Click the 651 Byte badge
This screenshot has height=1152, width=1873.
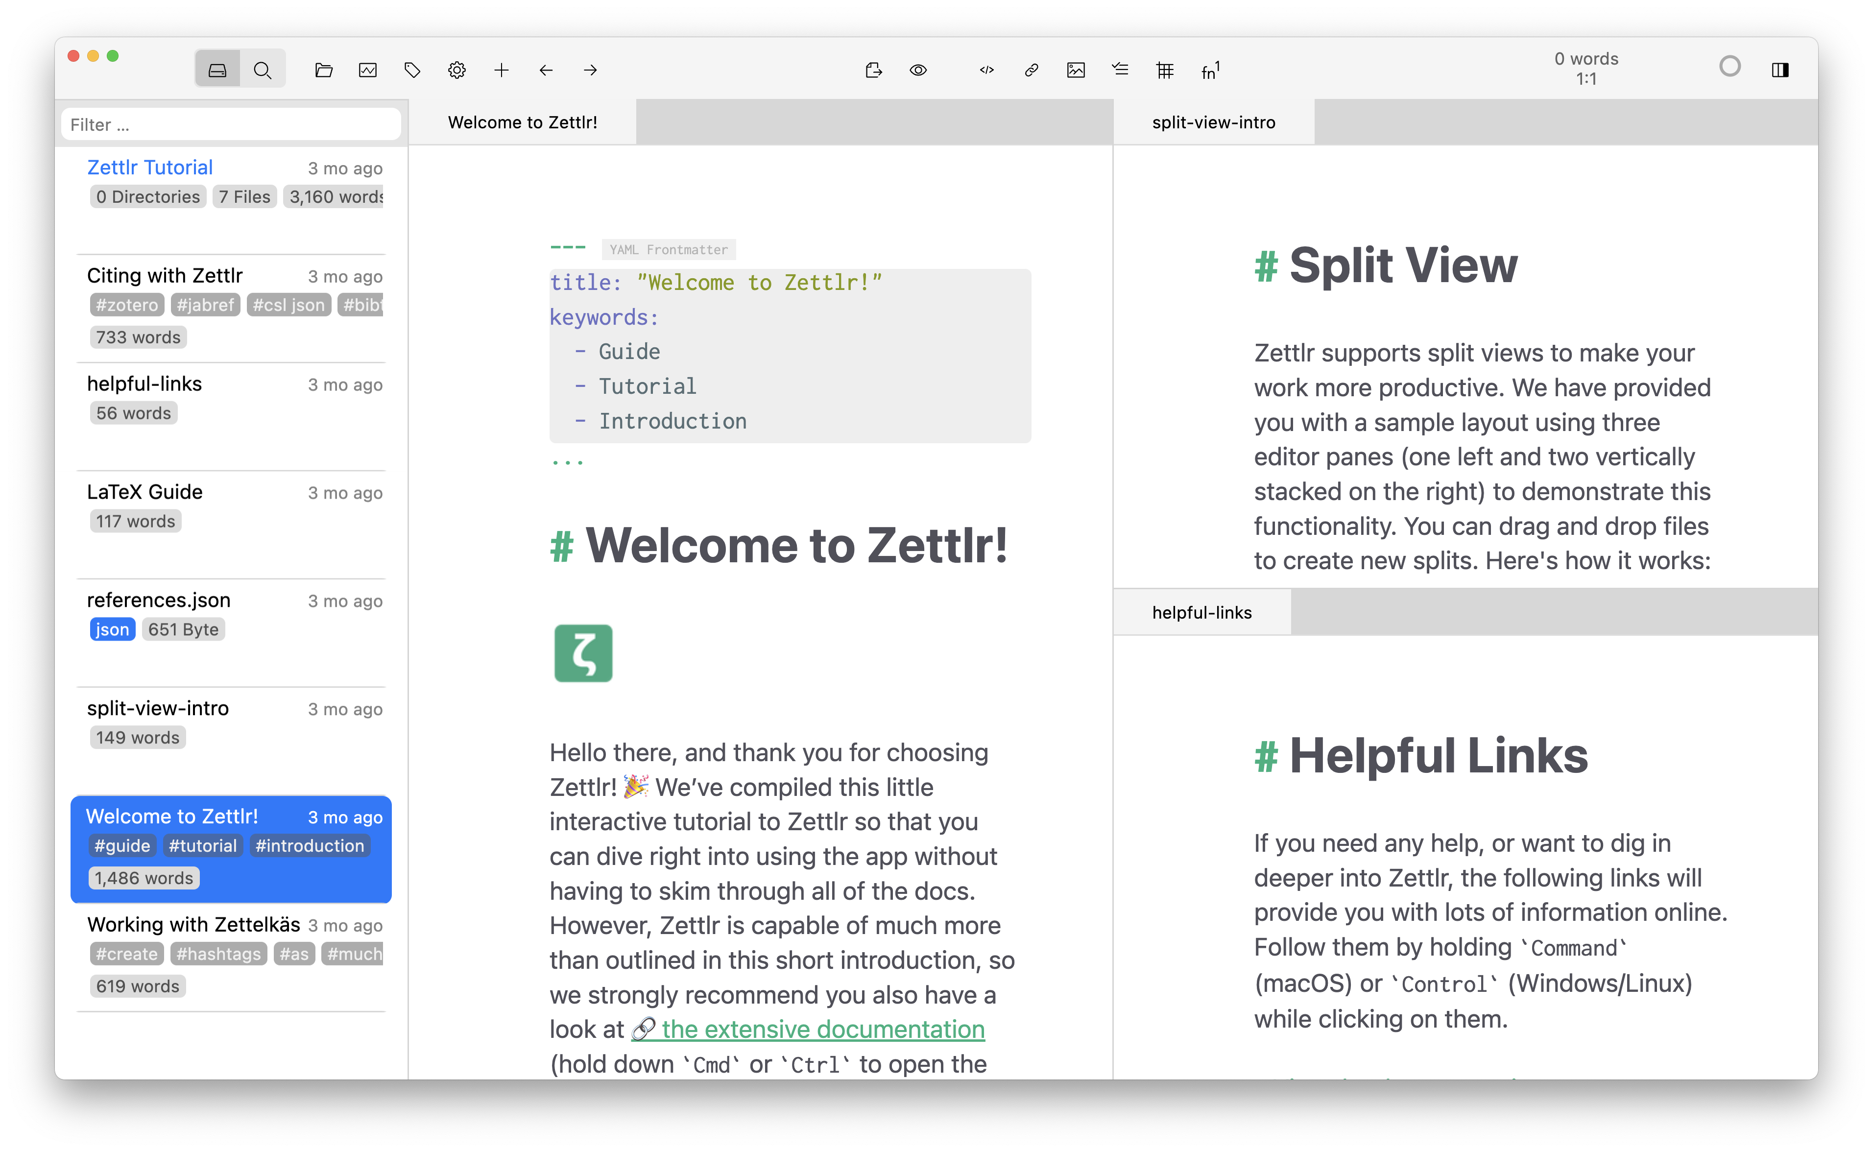183,629
